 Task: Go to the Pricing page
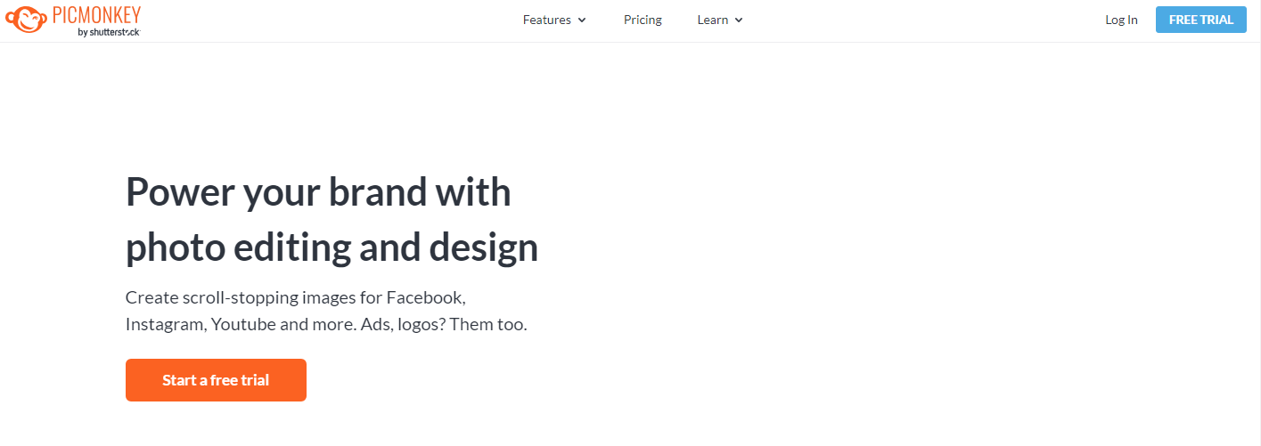tap(643, 20)
